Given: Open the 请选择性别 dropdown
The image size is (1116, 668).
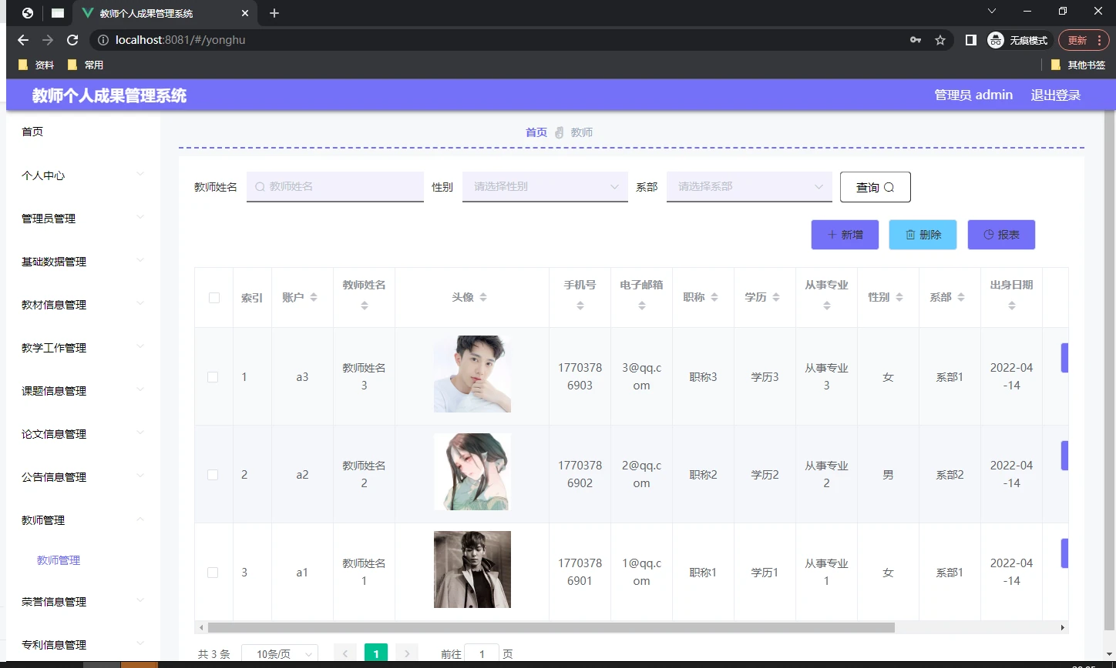Looking at the screenshot, I should (545, 186).
